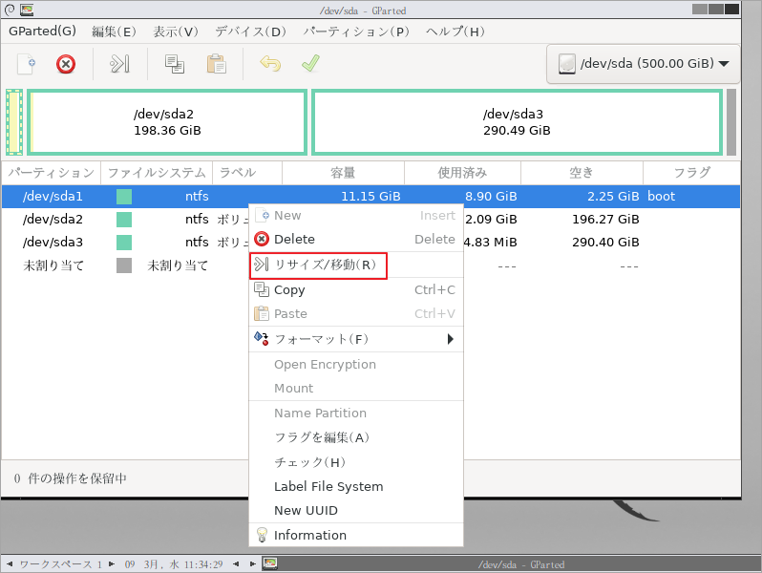Open the /dev/sda (500.00 GiB) device dropdown
The width and height of the screenshot is (762, 573).
(643, 64)
